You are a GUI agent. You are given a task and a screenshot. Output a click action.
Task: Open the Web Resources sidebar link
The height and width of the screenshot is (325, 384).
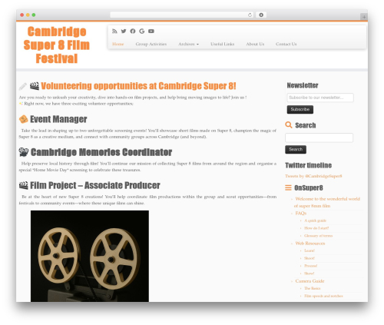click(310, 243)
